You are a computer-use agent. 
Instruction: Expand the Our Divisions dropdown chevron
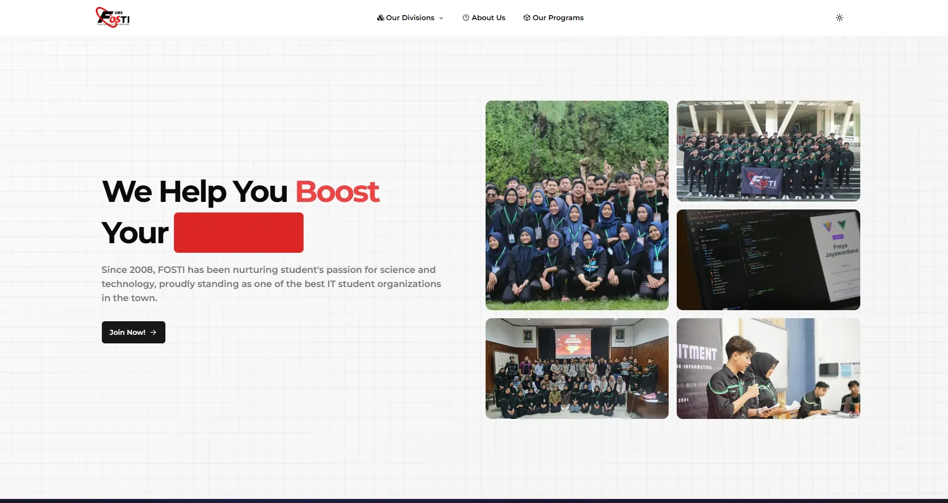pyautogui.click(x=441, y=18)
